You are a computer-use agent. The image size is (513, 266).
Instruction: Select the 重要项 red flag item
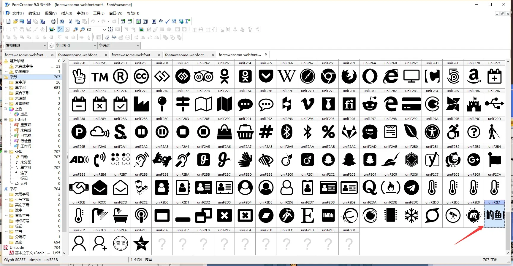[26, 125]
